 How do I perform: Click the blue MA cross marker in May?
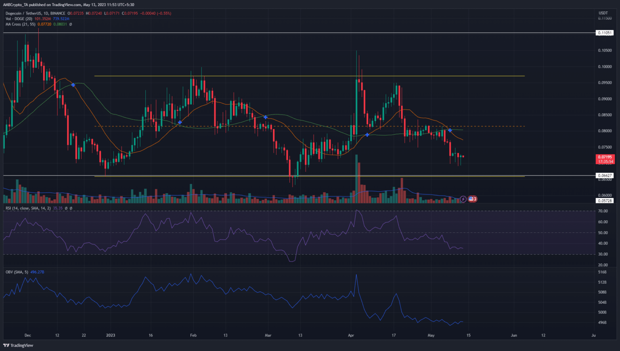[x=450, y=130]
